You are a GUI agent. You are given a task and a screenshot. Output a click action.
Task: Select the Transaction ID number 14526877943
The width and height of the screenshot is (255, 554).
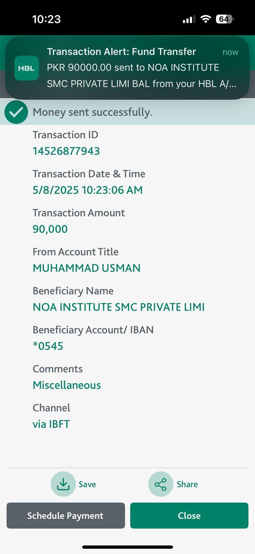coord(66,151)
